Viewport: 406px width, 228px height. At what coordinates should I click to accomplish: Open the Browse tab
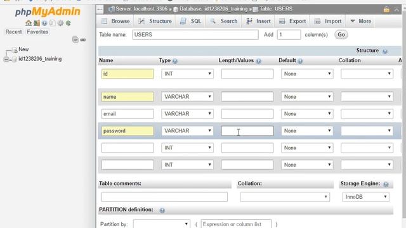115,21
